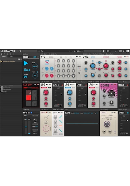This screenshot has width=130, height=186.
Task: Click the DWG Timbre section label
Action: tap(119, 57)
